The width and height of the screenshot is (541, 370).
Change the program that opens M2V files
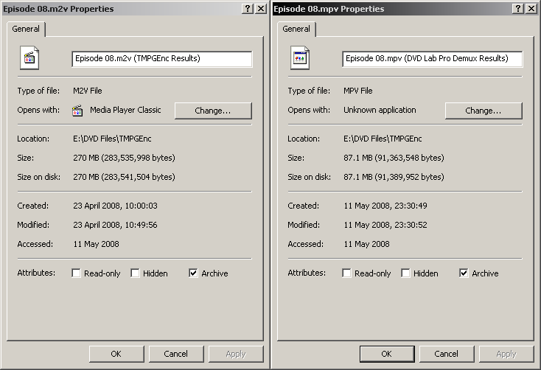[213, 111]
